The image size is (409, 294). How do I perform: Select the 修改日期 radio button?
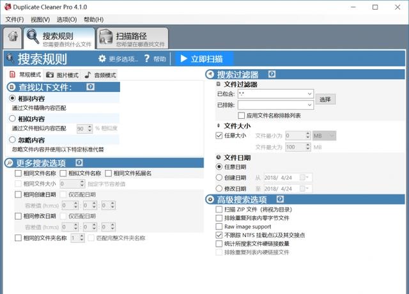point(219,189)
